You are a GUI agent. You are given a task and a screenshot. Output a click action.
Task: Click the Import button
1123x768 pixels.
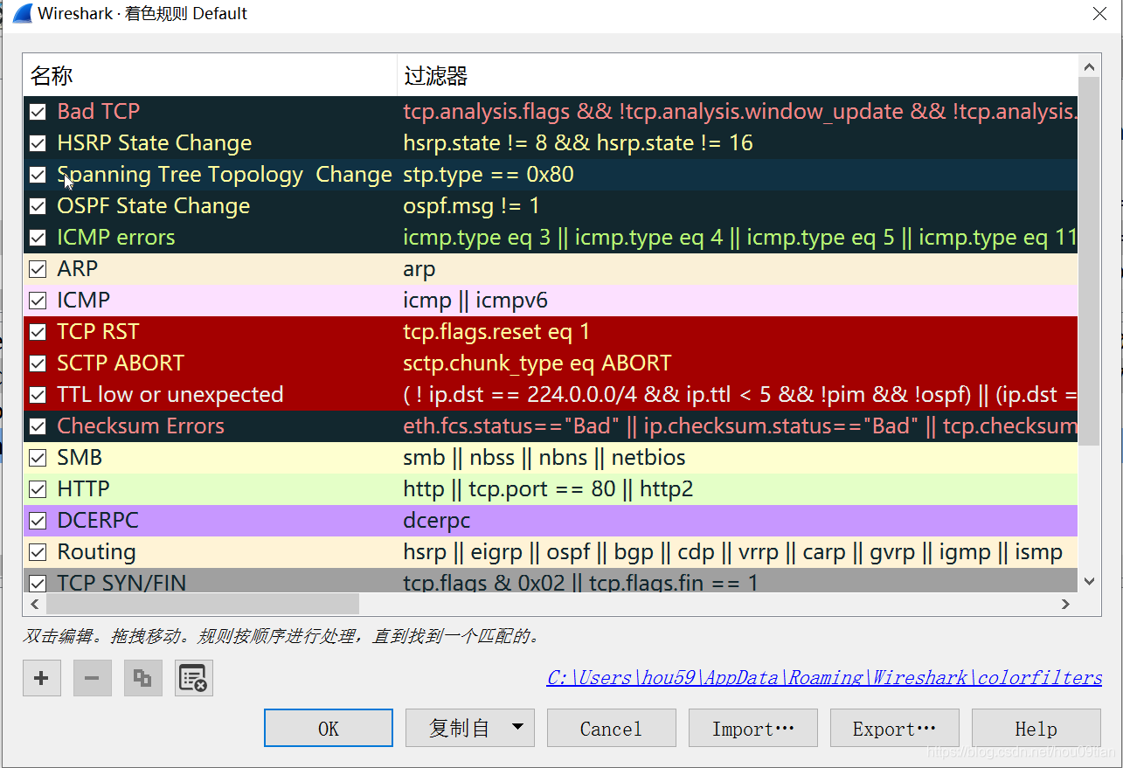click(x=753, y=728)
